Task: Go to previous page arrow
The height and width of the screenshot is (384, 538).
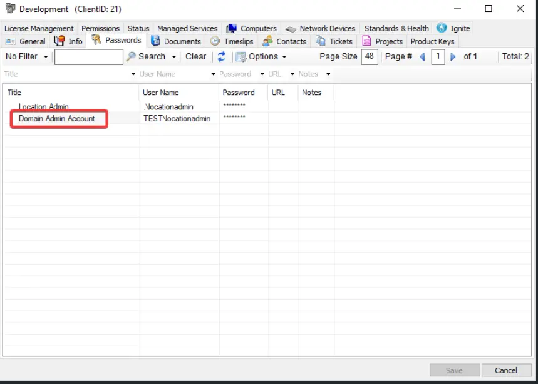Action: (422, 57)
